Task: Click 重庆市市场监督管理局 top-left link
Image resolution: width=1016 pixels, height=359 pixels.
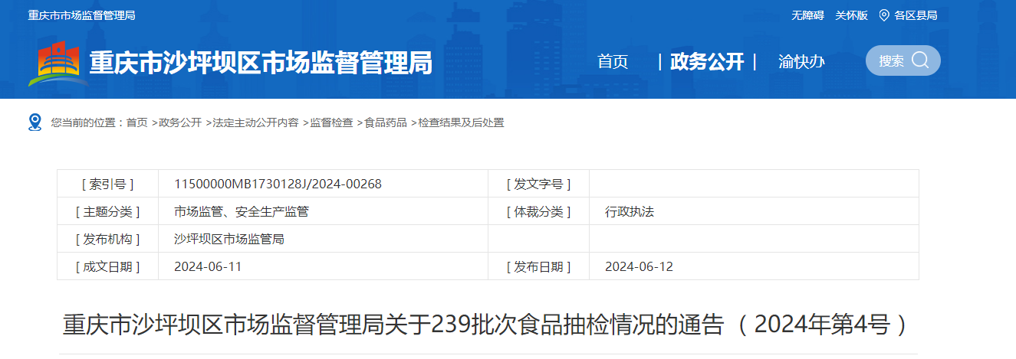Action: click(x=82, y=15)
